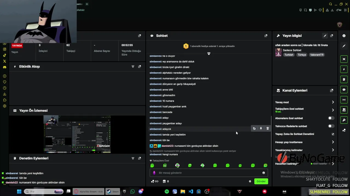The height and width of the screenshot is (196, 350).
Task: Toggle Abonelere özel sohbet switch
Action: click(331, 118)
